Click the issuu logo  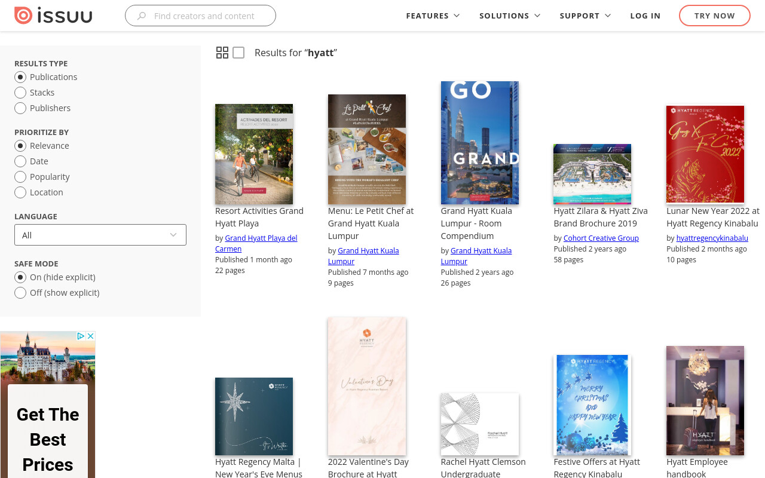coord(53,16)
